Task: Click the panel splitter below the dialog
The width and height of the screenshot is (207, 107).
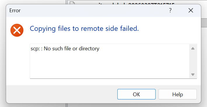Action: click(x=67, y=105)
